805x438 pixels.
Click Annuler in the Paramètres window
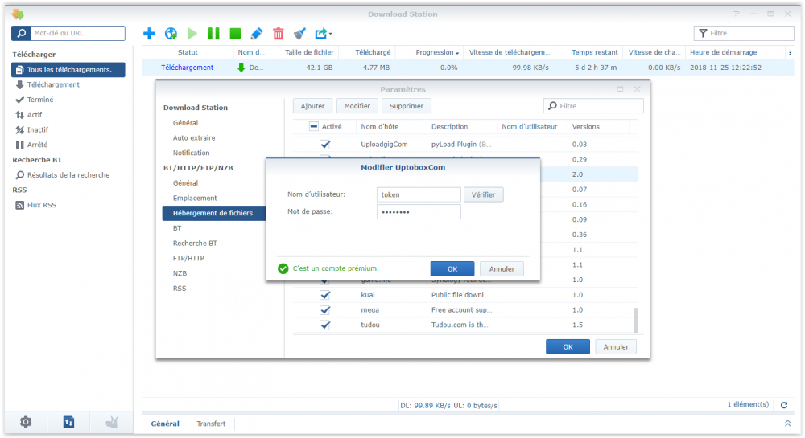tap(616, 347)
